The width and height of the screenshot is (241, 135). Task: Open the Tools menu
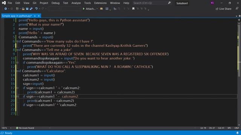[87, 3]
